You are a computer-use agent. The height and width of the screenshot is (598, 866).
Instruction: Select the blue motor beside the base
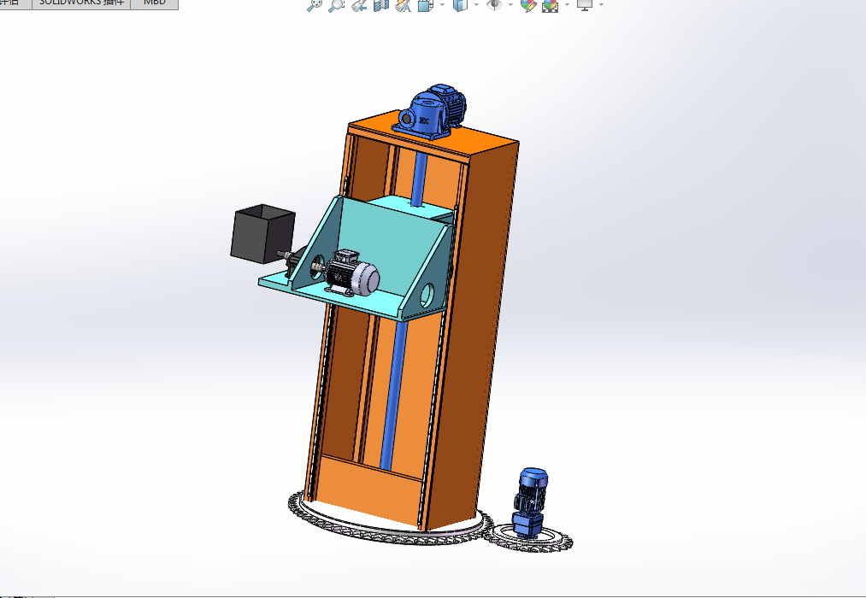pyautogui.click(x=531, y=502)
